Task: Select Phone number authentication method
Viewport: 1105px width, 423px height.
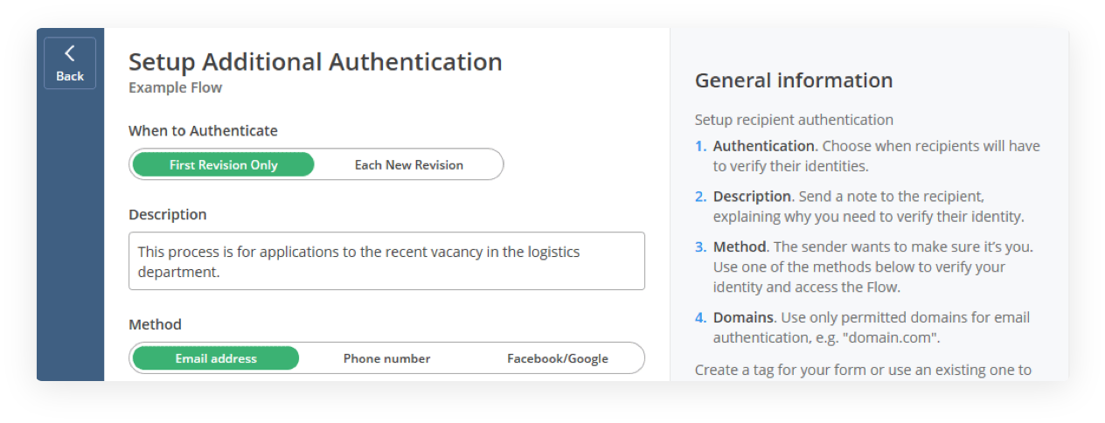Action: (386, 358)
